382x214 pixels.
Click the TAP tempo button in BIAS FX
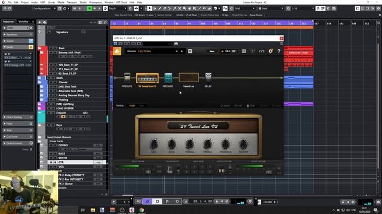pyautogui.click(x=233, y=51)
